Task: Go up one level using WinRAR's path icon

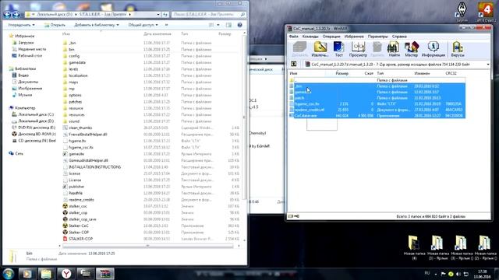Action: click(x=294, y=64)
